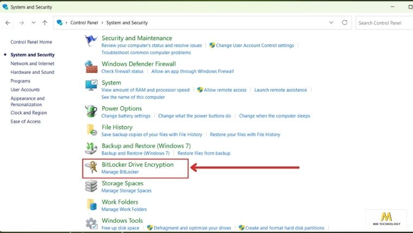
Task: Click the File History folder icon
Action: point(91,130)
